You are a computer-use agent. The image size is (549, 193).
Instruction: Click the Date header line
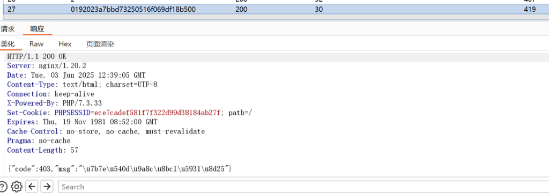(76, 75)
